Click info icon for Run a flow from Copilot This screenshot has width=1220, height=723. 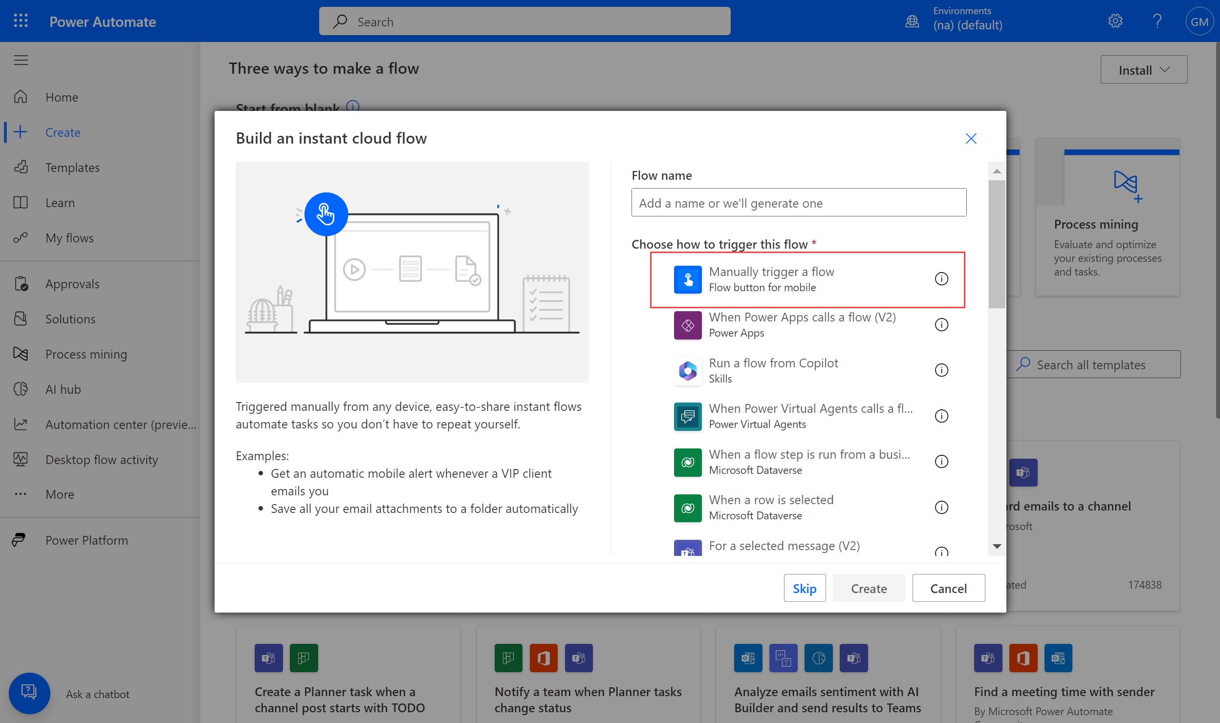(941, 370)
